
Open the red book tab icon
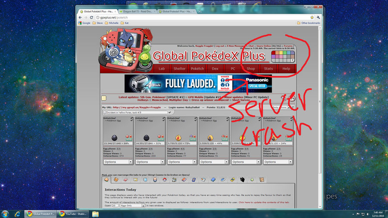pos(184,180)
